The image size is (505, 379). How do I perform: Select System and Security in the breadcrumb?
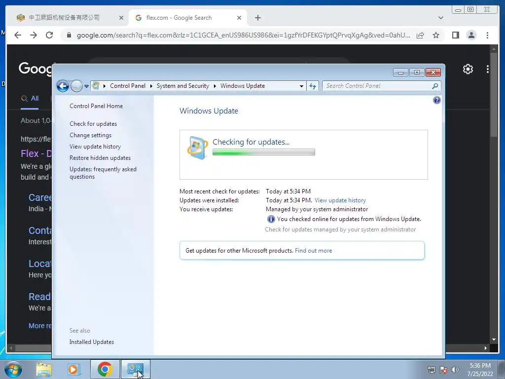(x=182, y=86)
